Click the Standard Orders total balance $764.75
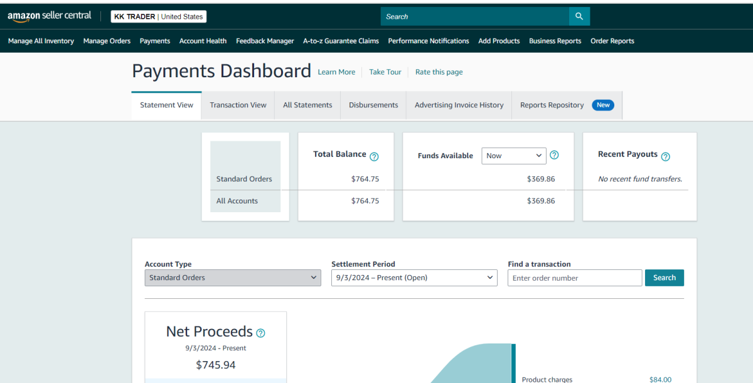 (x=365, y=179)
